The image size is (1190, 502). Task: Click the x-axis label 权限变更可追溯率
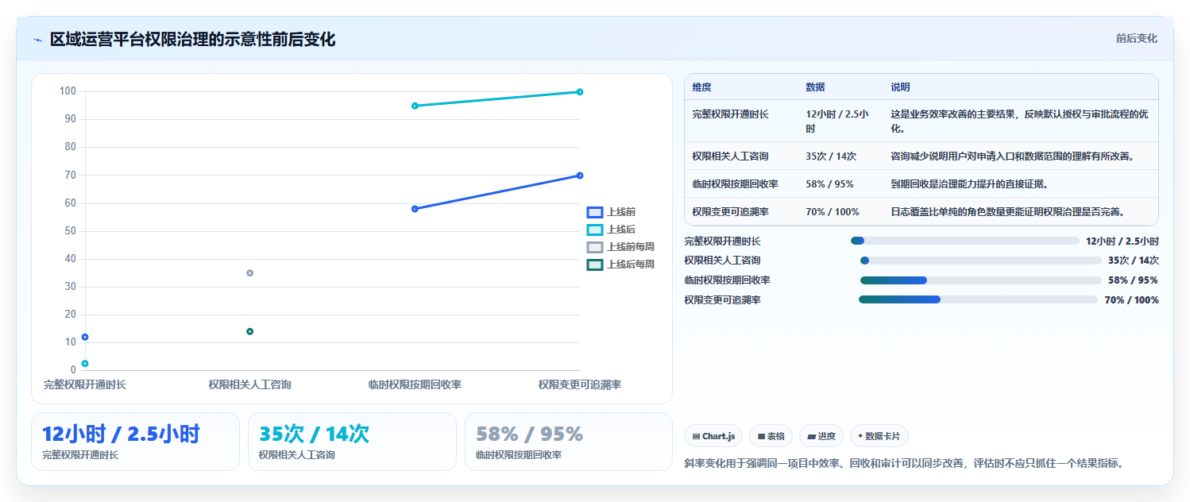[580, 384]
